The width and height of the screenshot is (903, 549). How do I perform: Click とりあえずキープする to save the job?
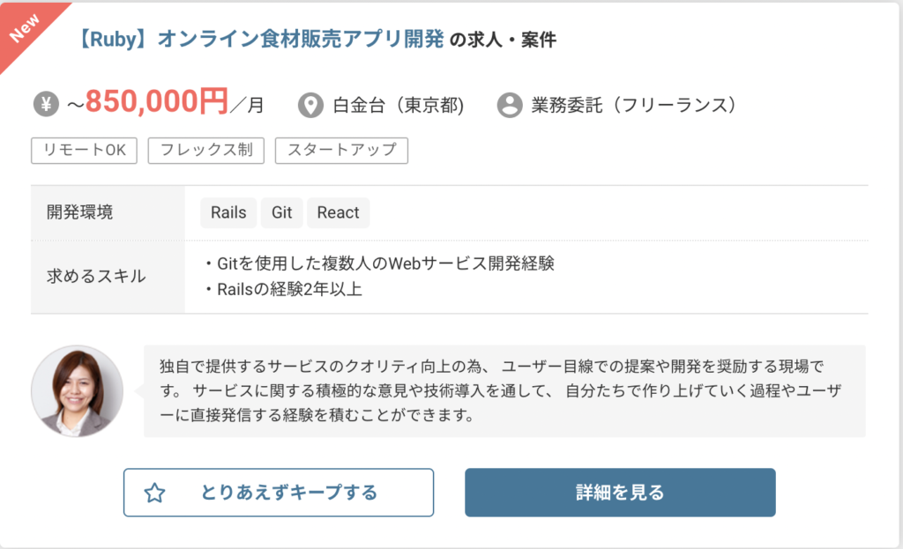[278, 493]
